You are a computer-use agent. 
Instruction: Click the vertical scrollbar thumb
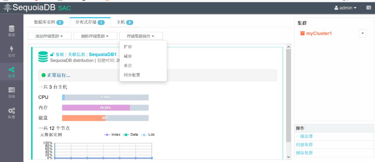(x=289, y=96)
